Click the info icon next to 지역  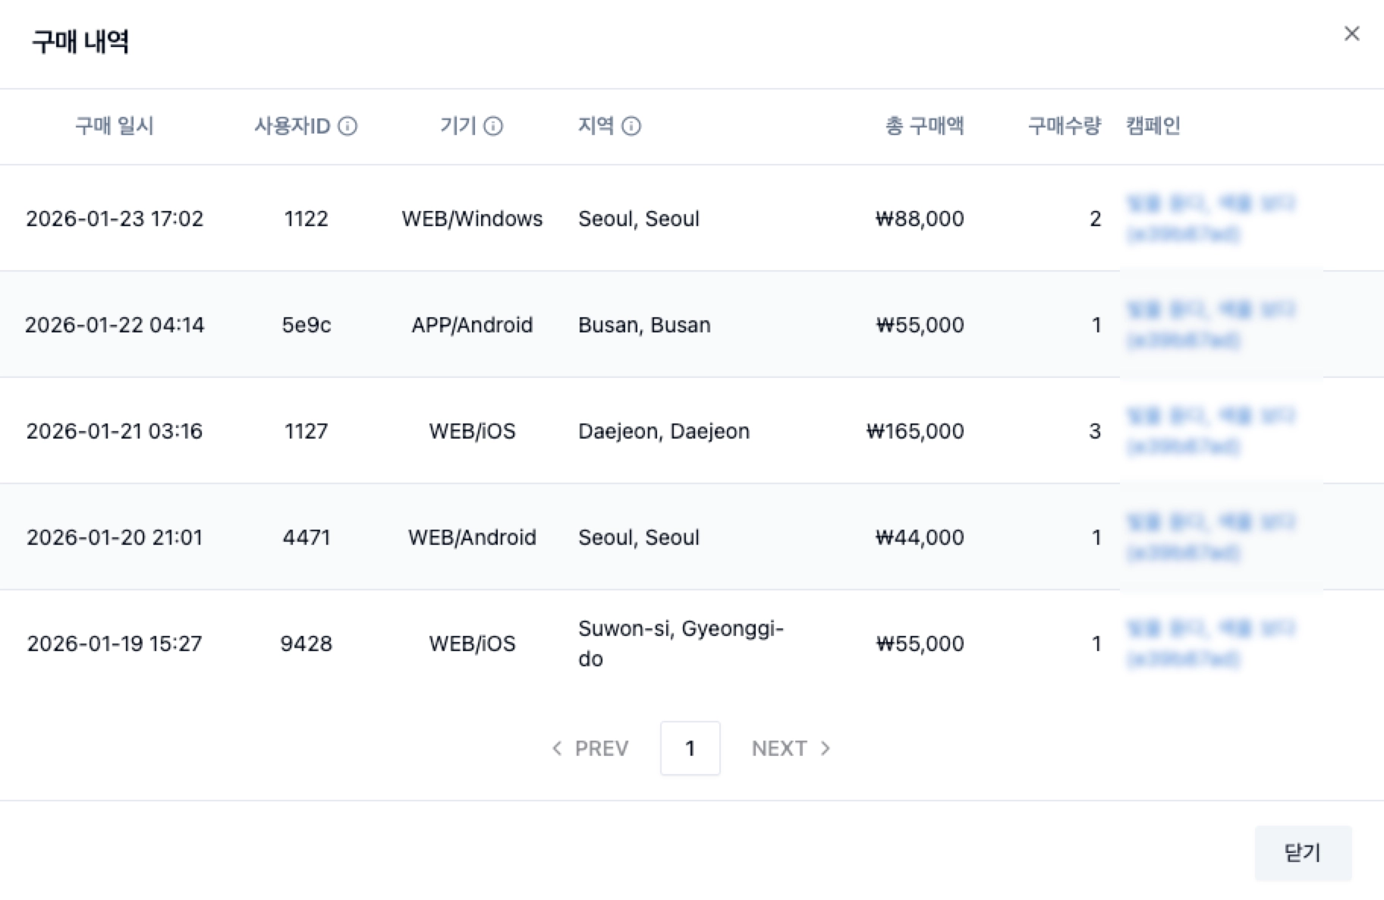coord(631,126)
